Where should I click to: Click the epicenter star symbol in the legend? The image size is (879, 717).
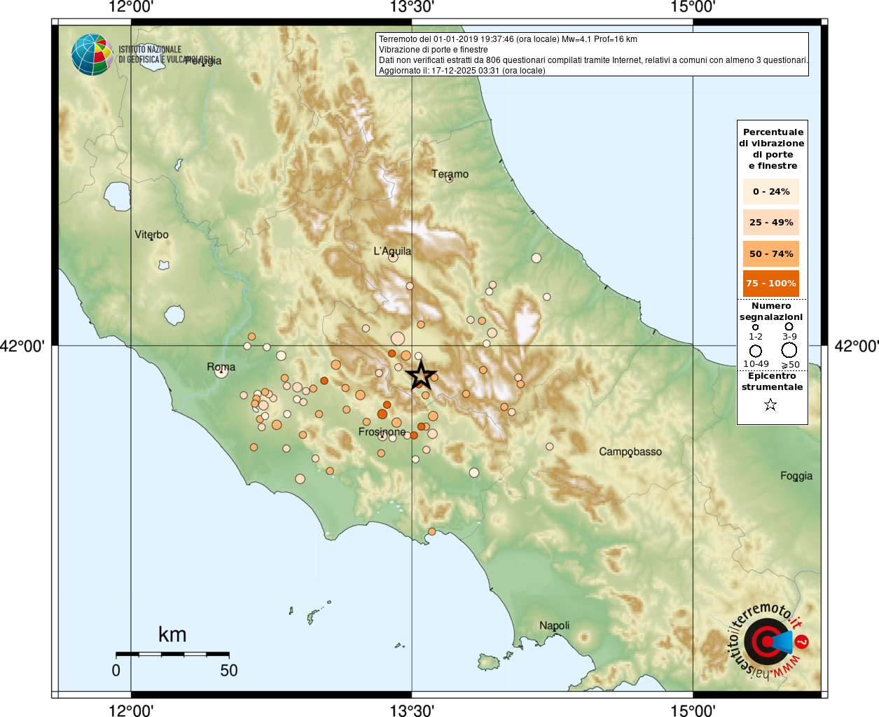[x=770, y=405]
